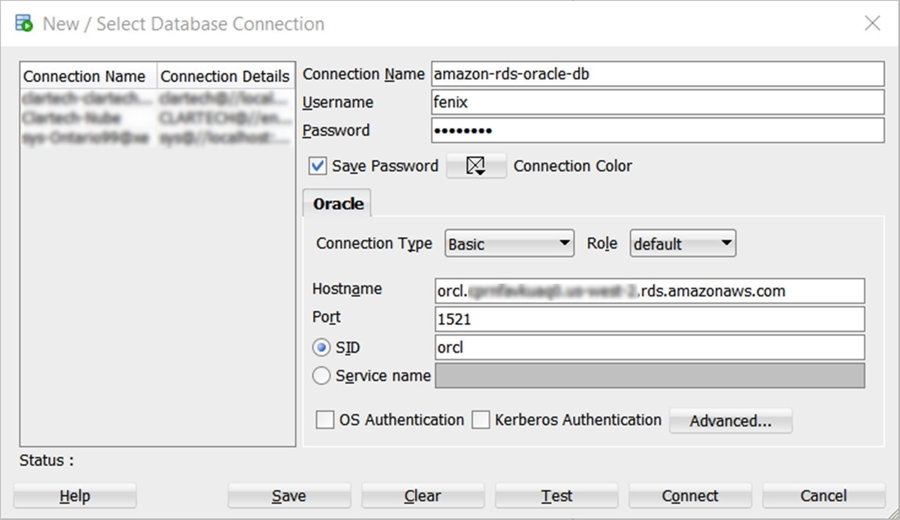The height and width of the screenshot is (520, 900).
Task: Focus the Connection Name input field
Action: pyautogui.click(x=658, y=74)
